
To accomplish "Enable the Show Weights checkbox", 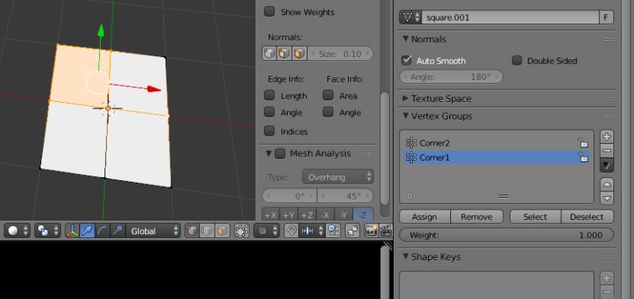I will [269, 11].
